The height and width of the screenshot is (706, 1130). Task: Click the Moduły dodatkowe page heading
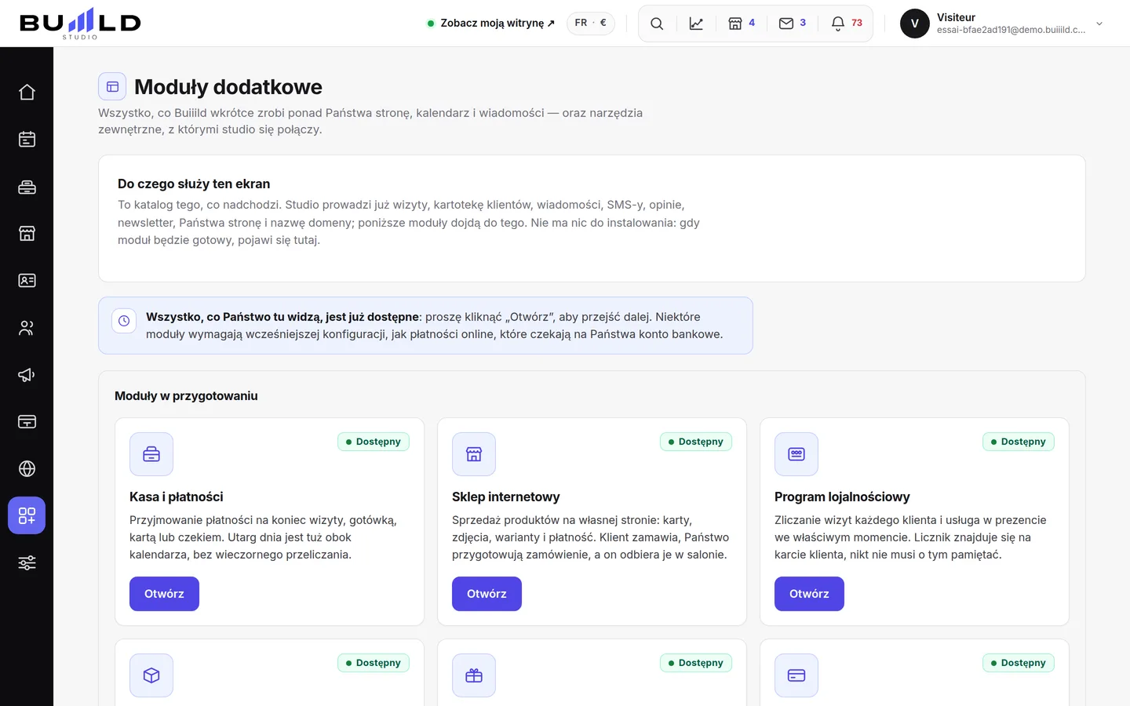click(x=228, y=87)
